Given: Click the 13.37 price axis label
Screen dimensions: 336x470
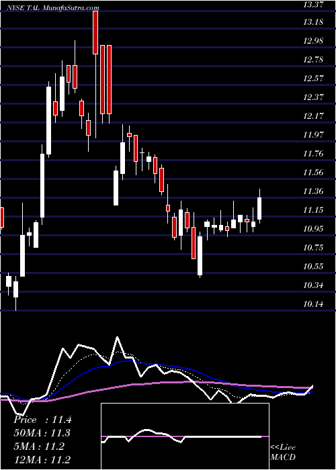Looking at the screenshot, I should [314, 3].
